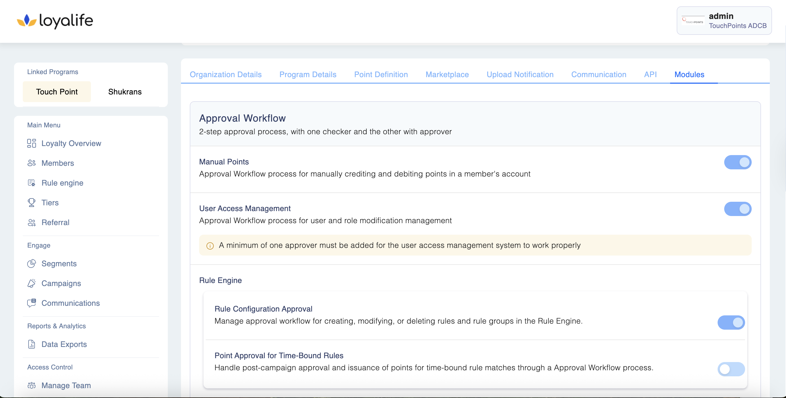786x398 pixels.
Task: Click the Referral sidebar icon
Action: 31,223
